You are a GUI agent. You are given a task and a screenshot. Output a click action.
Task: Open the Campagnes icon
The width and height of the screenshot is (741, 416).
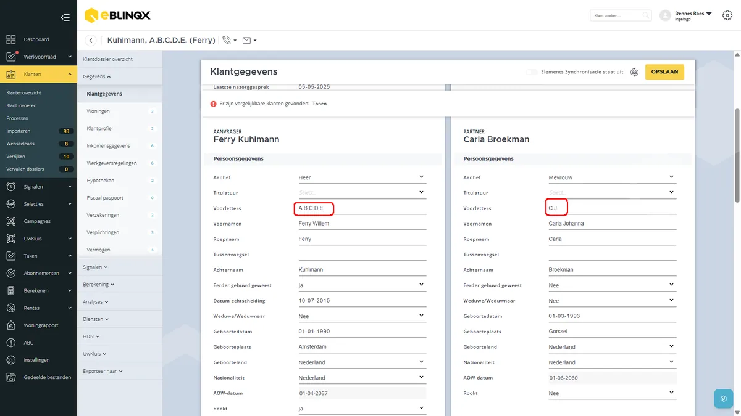(11, 221)
